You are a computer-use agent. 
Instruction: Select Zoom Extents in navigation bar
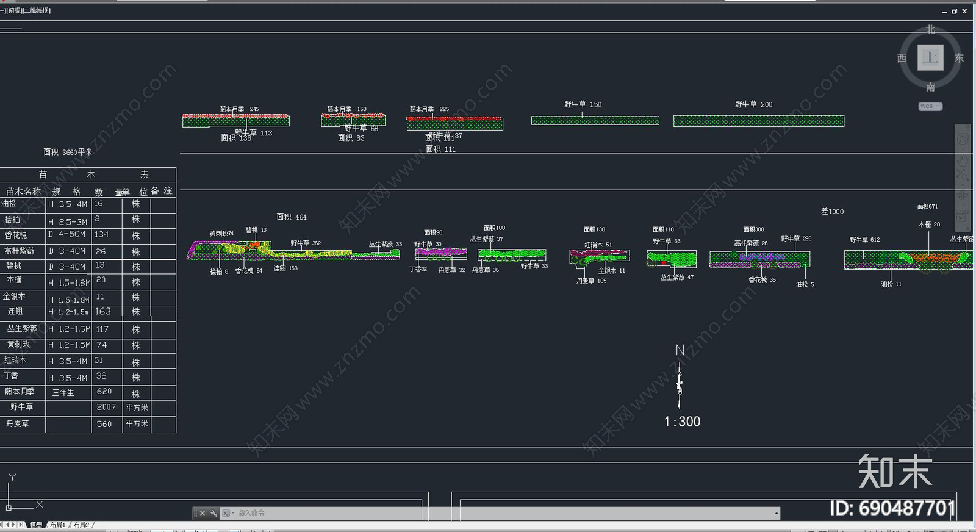(962, 176)
